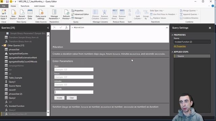Click the query Name field
Image resolution: width=216 pixels, height=121 pixels.
[192, 42]
